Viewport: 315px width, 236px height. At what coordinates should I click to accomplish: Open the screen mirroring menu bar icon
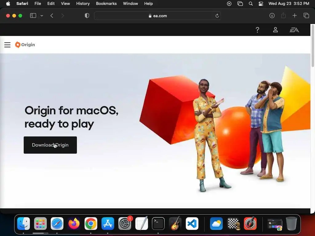pyautogui.click(x=240, y=4)
